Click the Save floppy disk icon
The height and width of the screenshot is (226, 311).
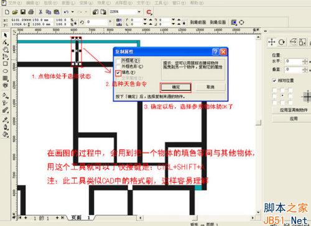(x=23, y=12)
